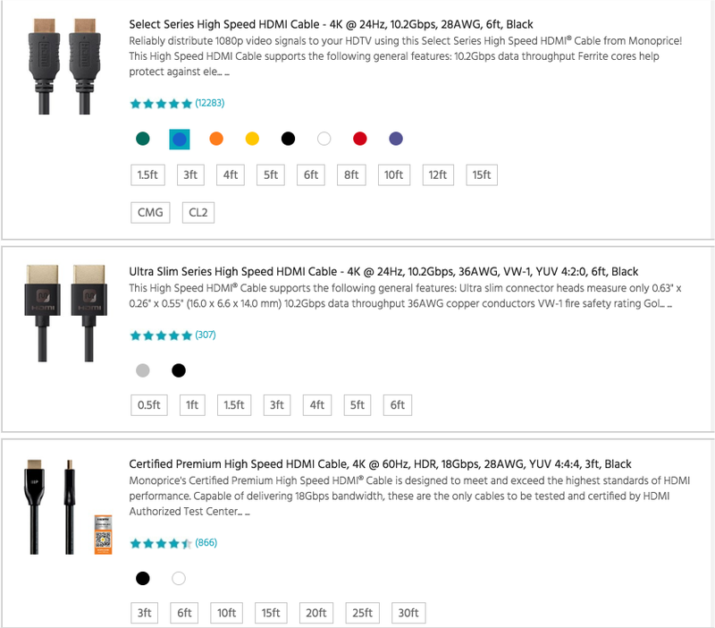View the Certified Premium cable product image
This screenshot has height=628, width=715.
[68, 507]
